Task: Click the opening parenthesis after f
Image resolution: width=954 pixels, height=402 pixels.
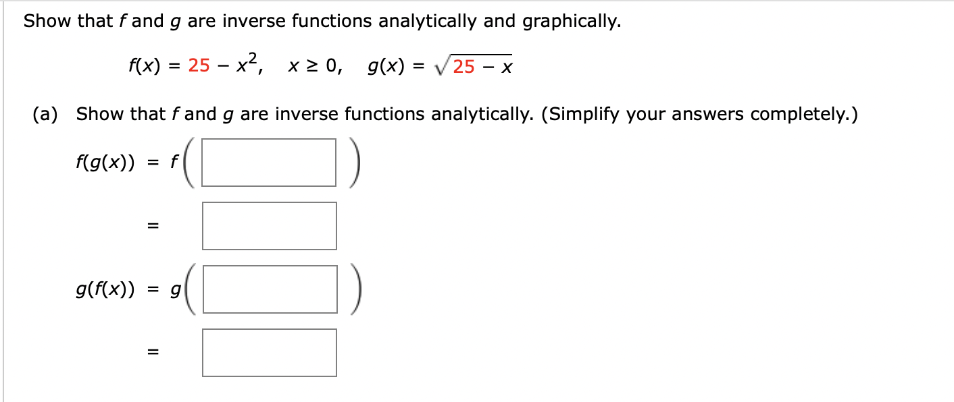Action: (x=190, y=161)
